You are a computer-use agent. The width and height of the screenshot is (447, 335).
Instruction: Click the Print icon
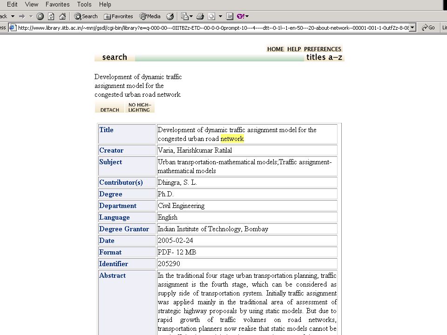click(200, 16)
